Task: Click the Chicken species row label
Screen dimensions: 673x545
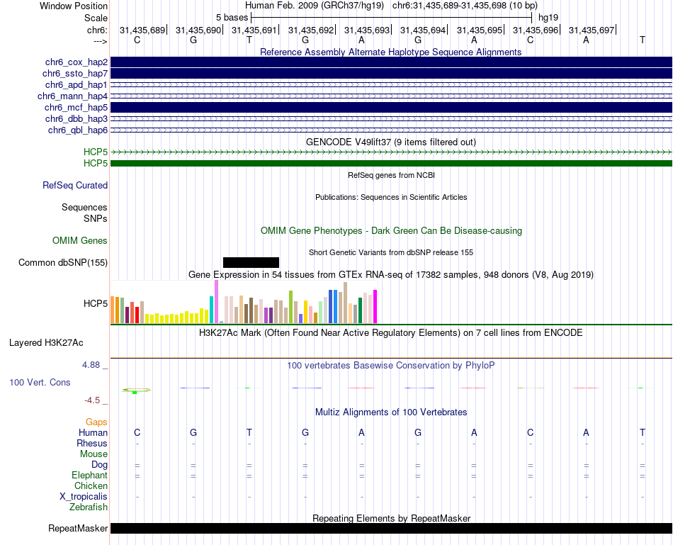Action: pyautogui.click(x=91, y=485)
